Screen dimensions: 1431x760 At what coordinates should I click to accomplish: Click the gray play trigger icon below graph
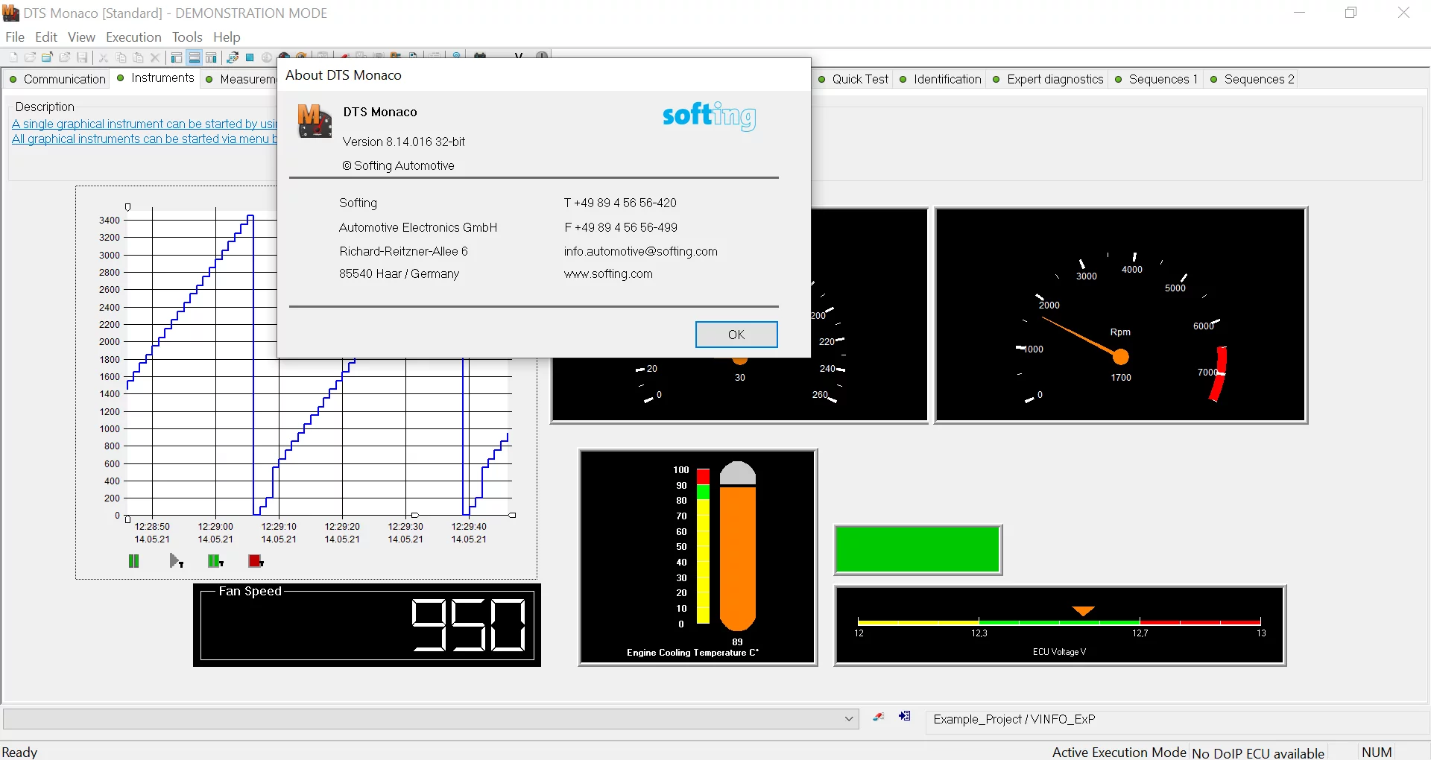click(x=176, y=561)
